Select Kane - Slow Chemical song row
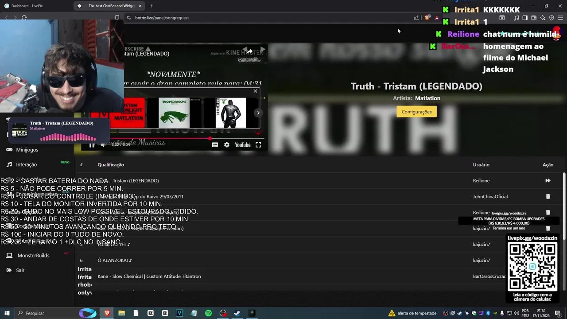567x319 pixels. (x=319, y=276)
